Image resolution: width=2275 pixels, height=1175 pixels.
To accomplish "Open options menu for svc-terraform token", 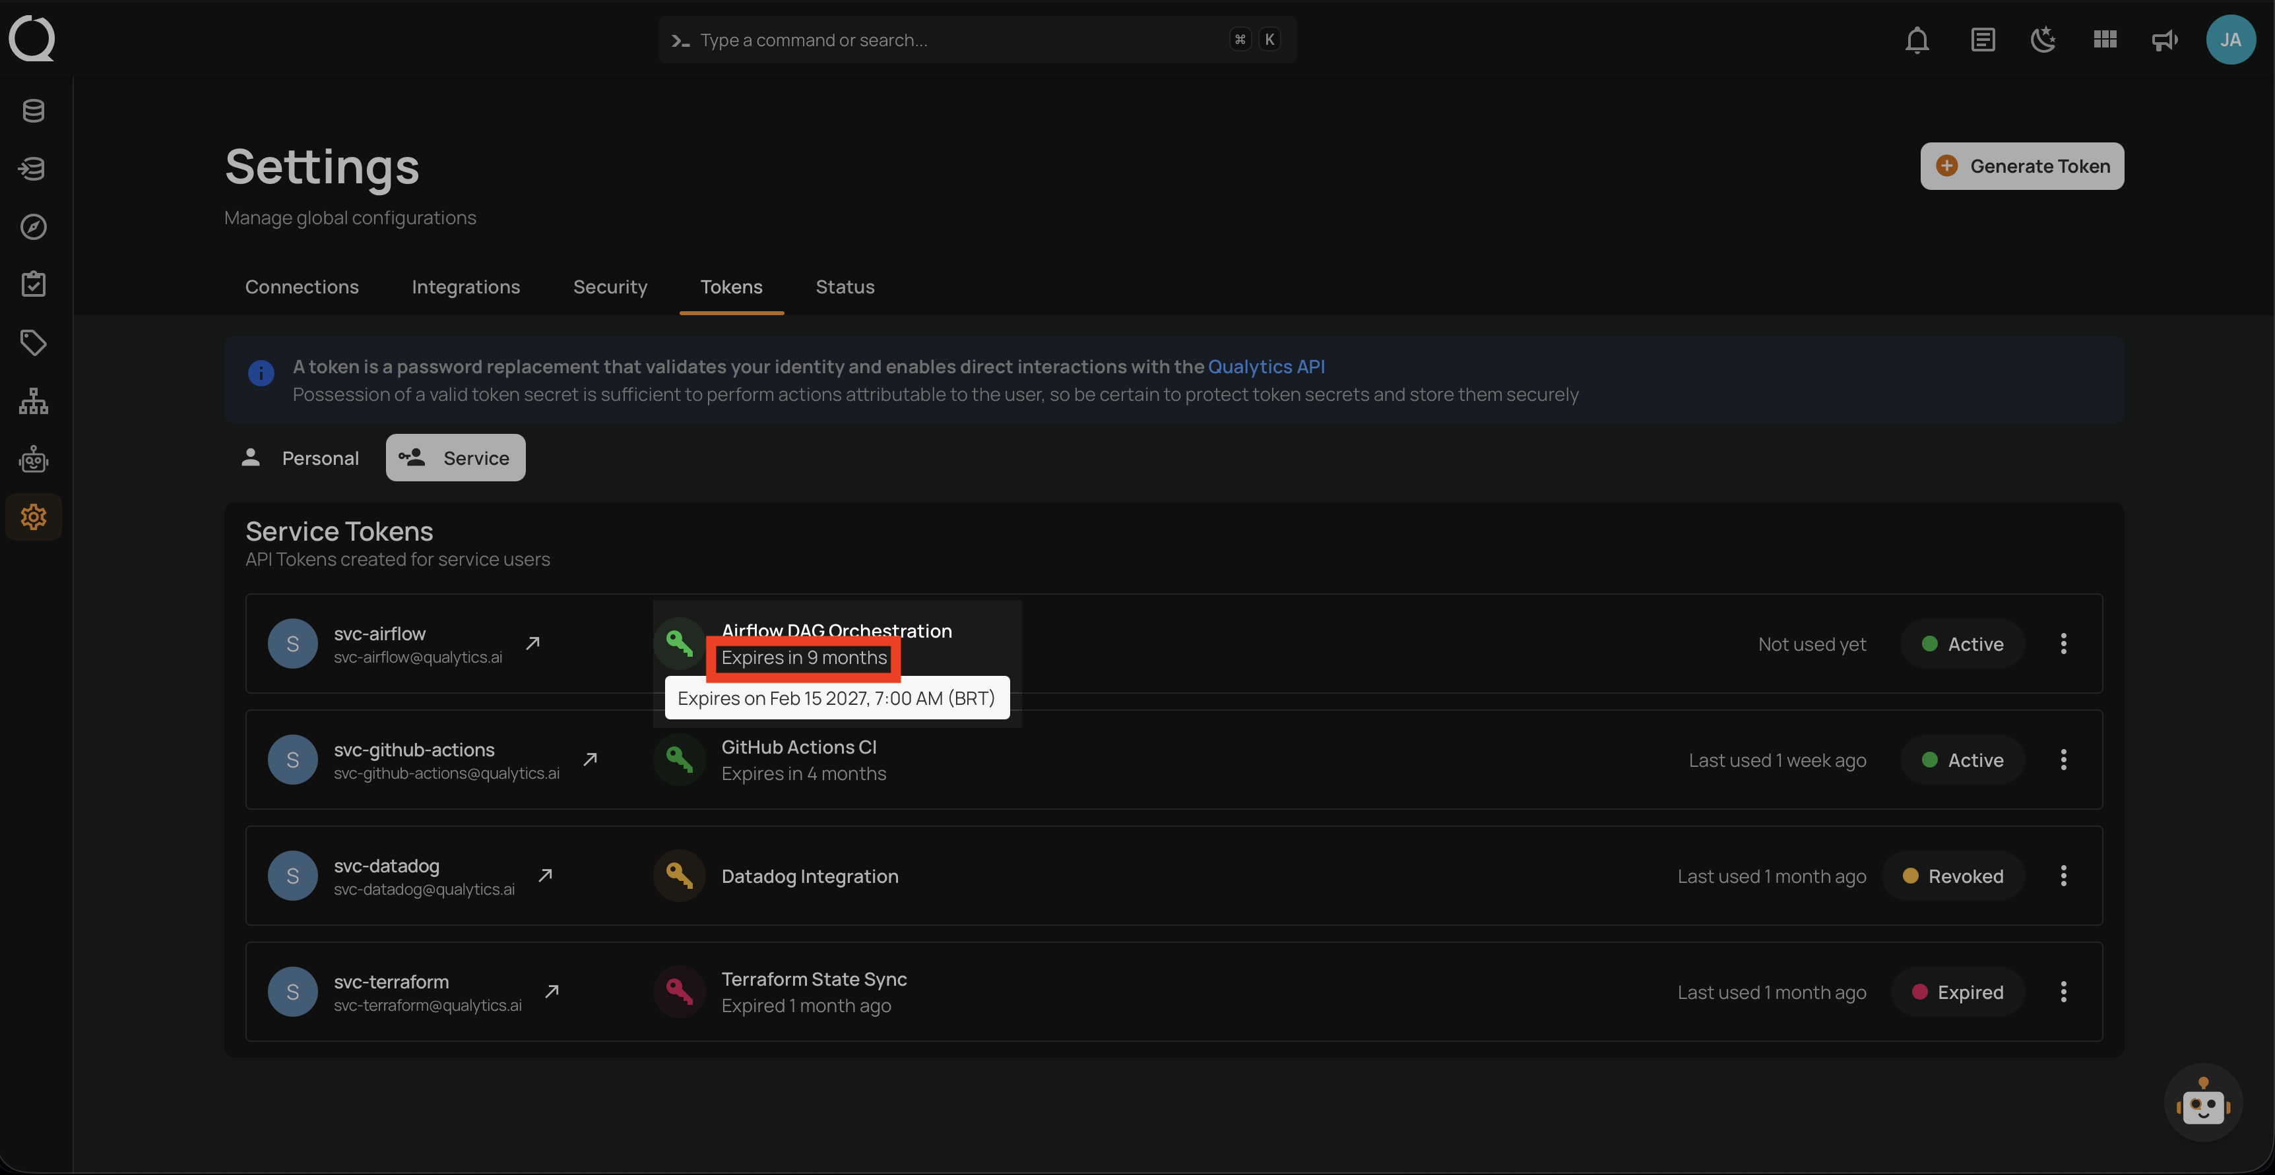I will click(2064, 992).
